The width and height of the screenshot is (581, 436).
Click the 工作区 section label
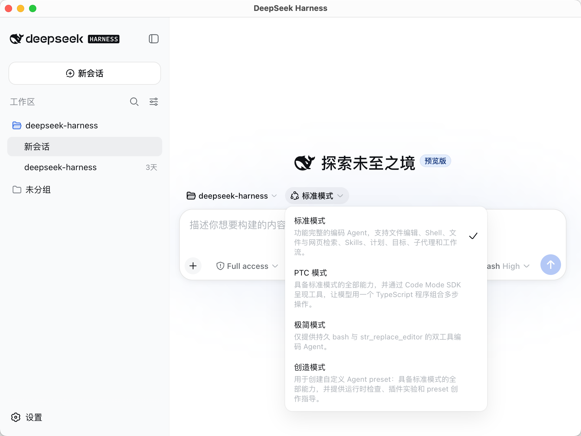click(x=22, y=102)
